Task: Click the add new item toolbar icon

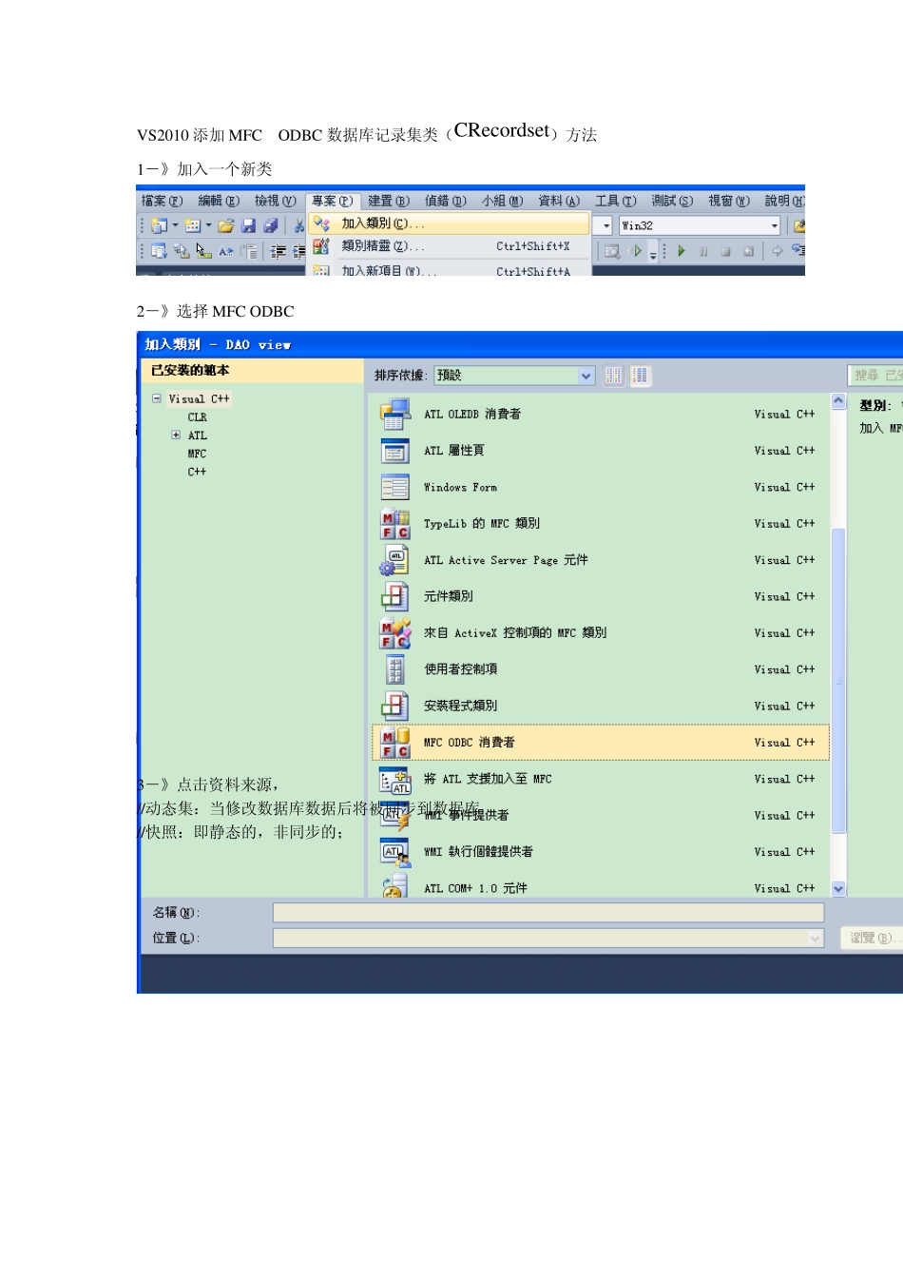Action: tap(193, 225)
